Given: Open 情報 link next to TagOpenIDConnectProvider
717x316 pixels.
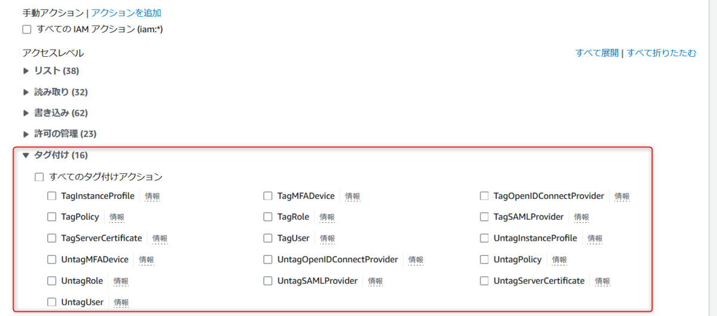Looking at the screenshot, I should coord(622,197).
